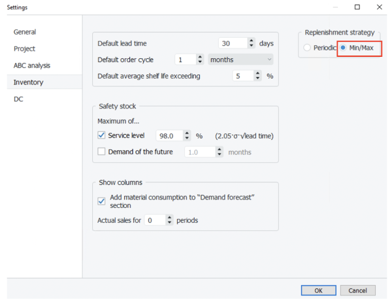
Task: Open the General settings section
Action: (x=25, y=31)
